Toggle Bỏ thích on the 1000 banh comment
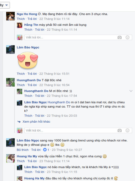135x181 pixels. pyautogui.click(x=22, y=150)
